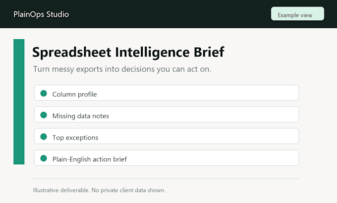337x203 pixels.
Task: Click the Illustrative deliverable footer note
Action: [99, 190]
